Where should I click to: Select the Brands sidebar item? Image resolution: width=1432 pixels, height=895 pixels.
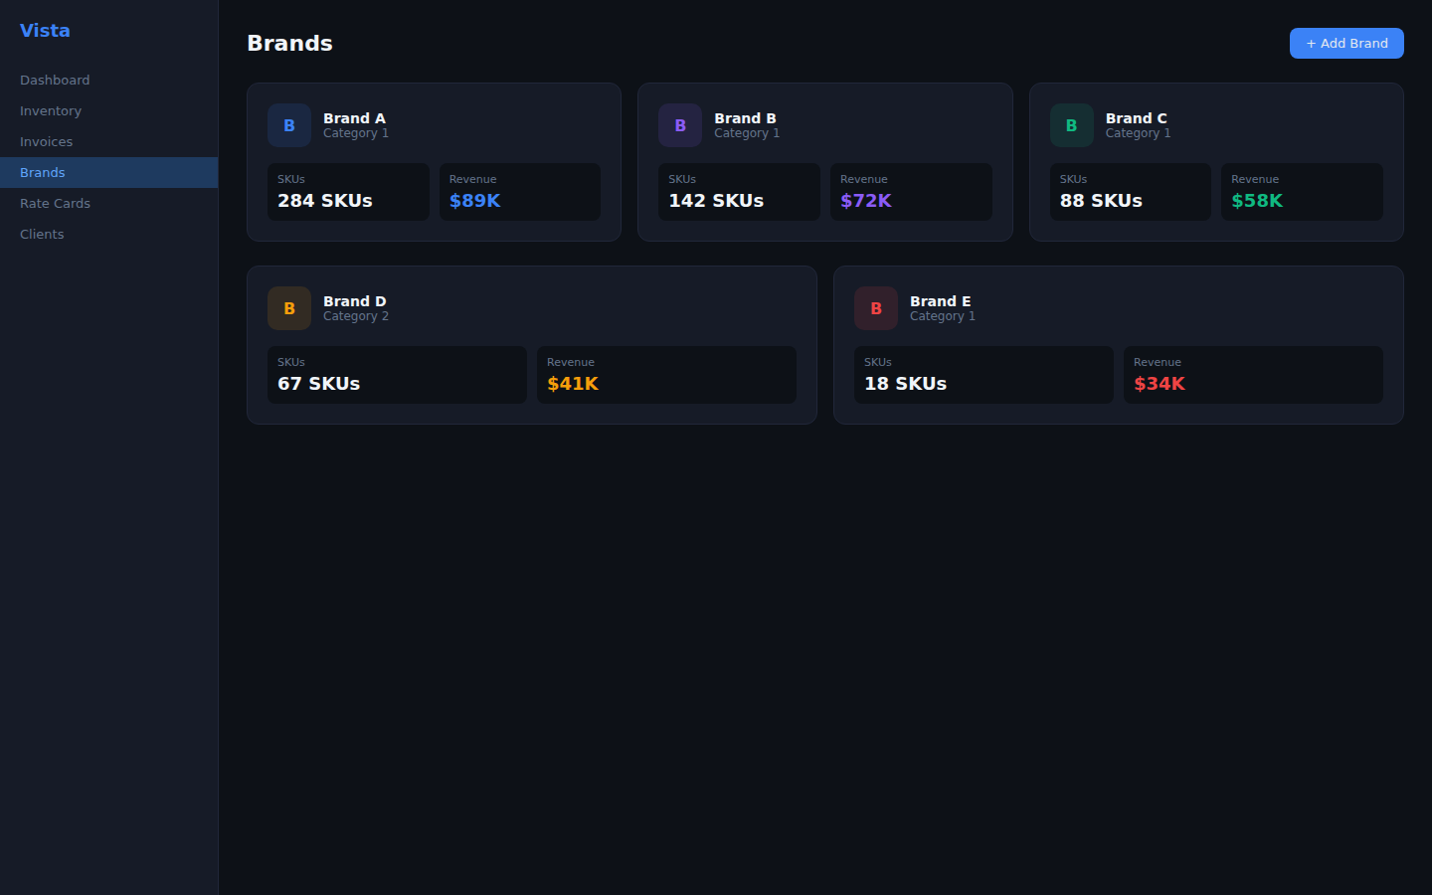43,172
